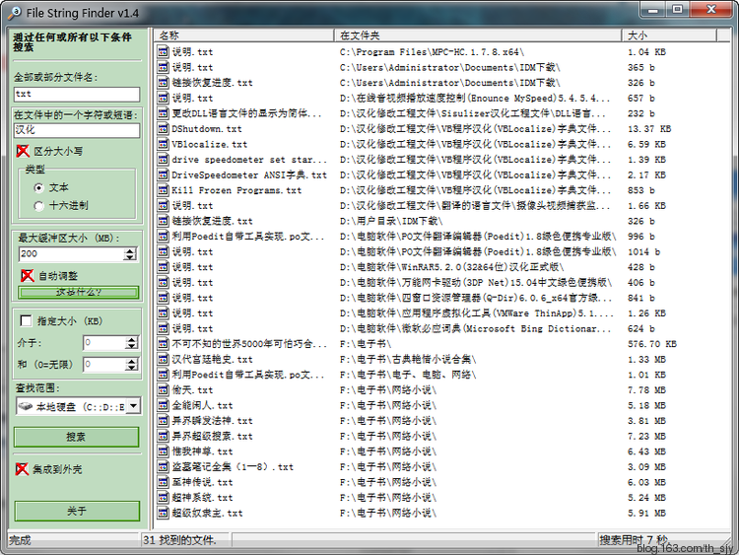Click file icon beside 超级奴隶主.txt

[x=163, y=513]
